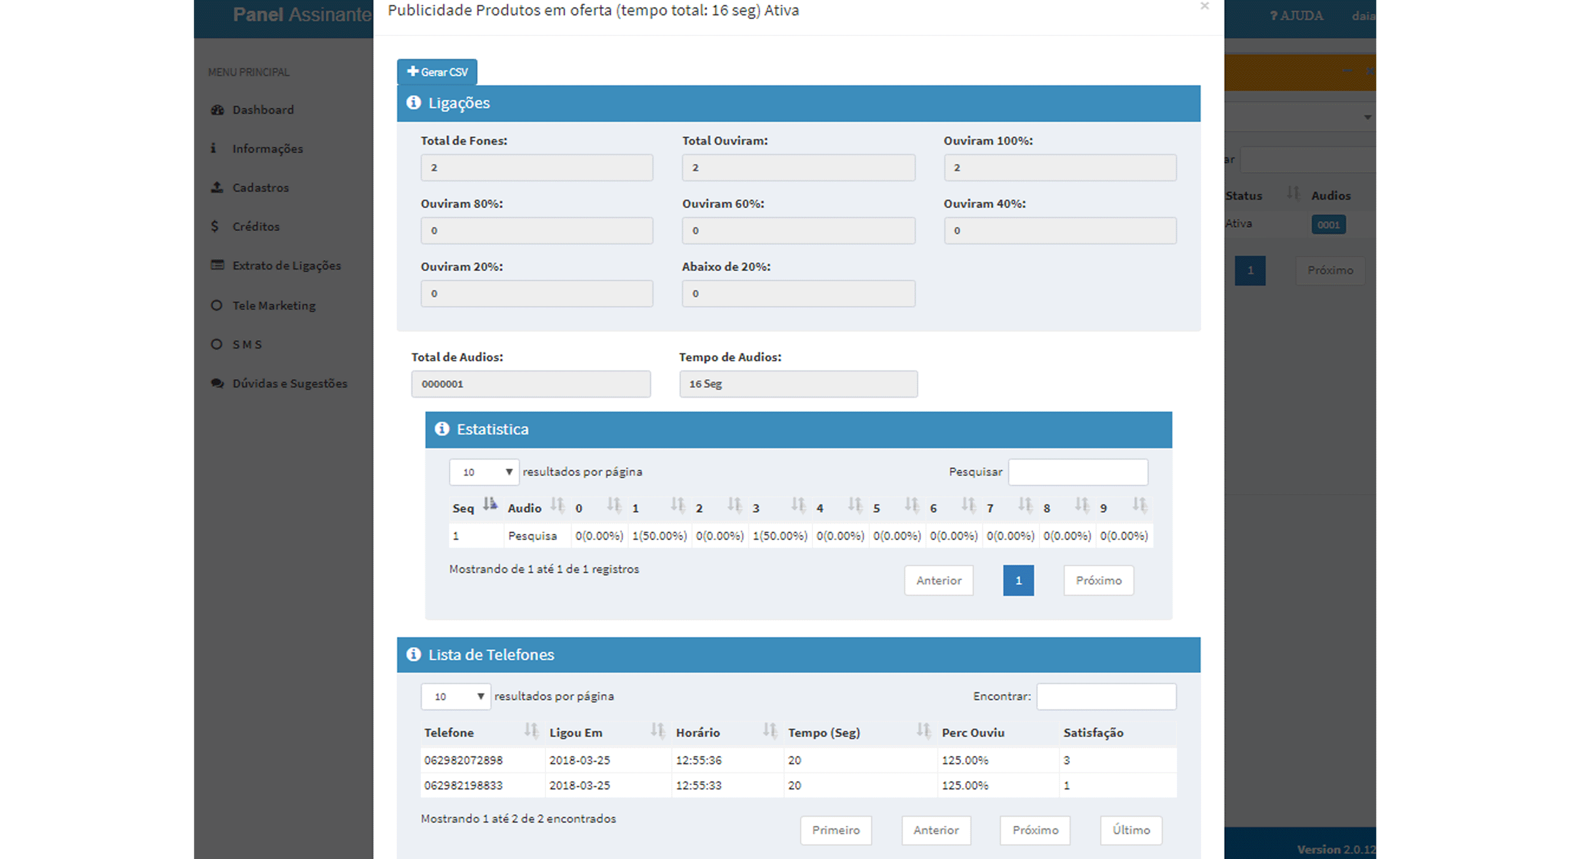Sort Estatistica table by column 5
The width and height of the screenshot is (1586, 859).
tap(897, 507)
